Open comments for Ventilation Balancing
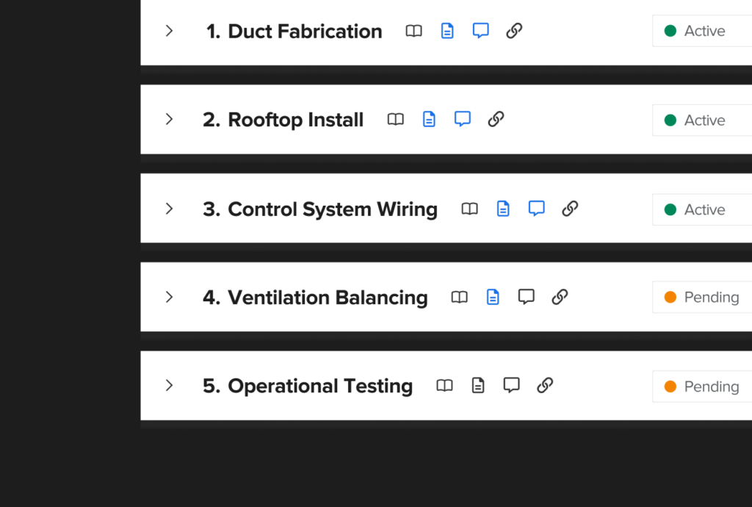752x507 pixels. click(x=526, y=297)
